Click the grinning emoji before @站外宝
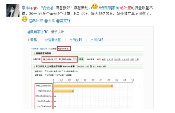Viewport: 175px width, 113px height. point(25,19)
